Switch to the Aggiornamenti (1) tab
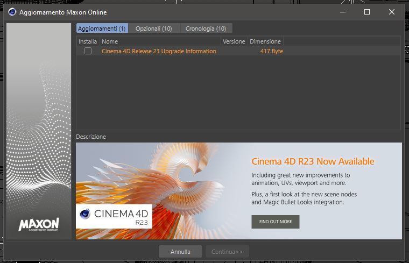This screenshot has width=409, height=263. click(102, 29)
